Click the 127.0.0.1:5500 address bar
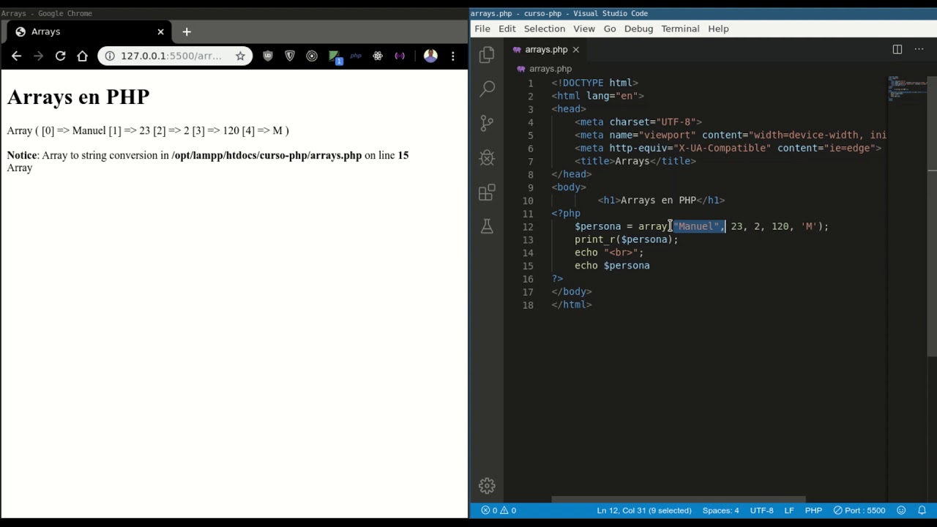 click(x=171, y=56)
